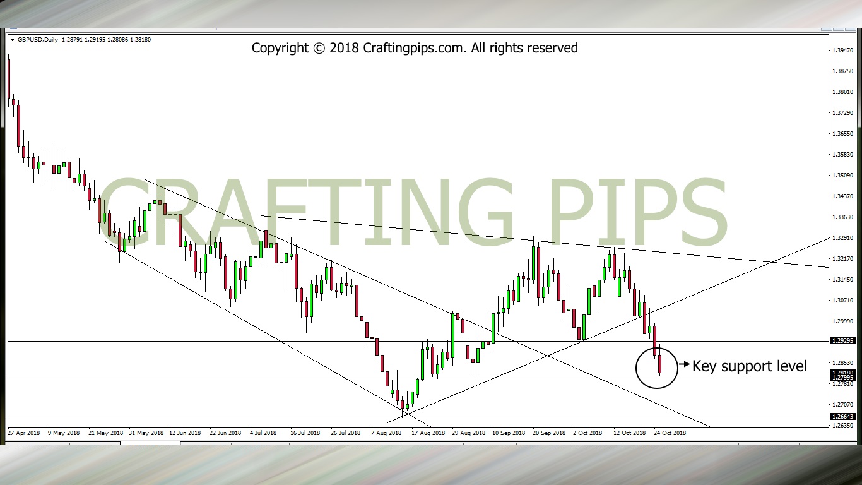Click the 1.28530 price axis label
Screen dimensions: 862x485
click(844, 363)
